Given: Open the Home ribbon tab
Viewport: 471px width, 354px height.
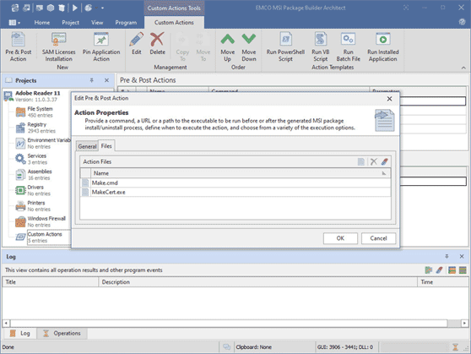Looking at the screenshot, I should (42, 23).
